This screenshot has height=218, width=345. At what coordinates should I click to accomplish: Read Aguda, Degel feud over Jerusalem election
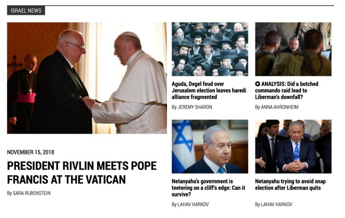pyautogui.click(x=209, y=90)
